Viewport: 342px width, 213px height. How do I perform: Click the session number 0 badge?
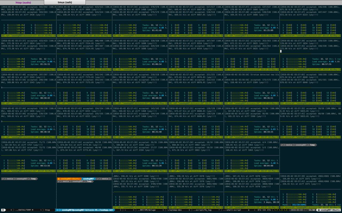tap(3, 210)
